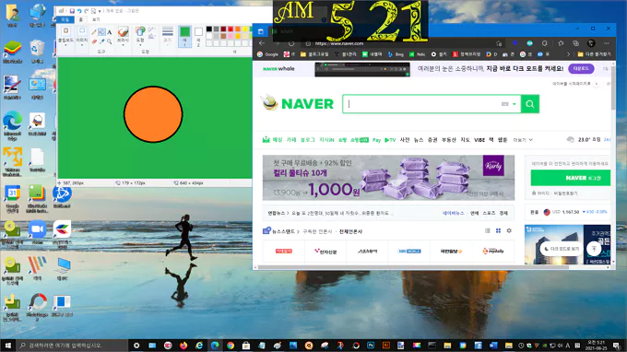Open the Windows Start menu

(7, 346)
